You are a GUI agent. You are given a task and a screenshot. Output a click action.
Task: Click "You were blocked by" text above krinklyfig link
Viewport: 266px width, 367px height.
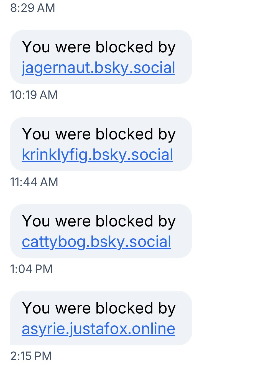click(x=99, y=134)
